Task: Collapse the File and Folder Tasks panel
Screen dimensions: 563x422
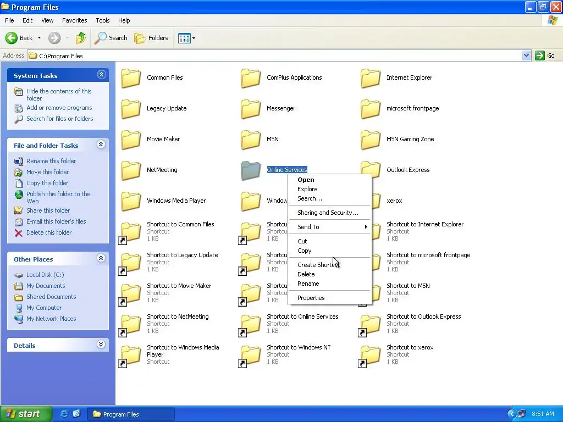Action: 101,145
